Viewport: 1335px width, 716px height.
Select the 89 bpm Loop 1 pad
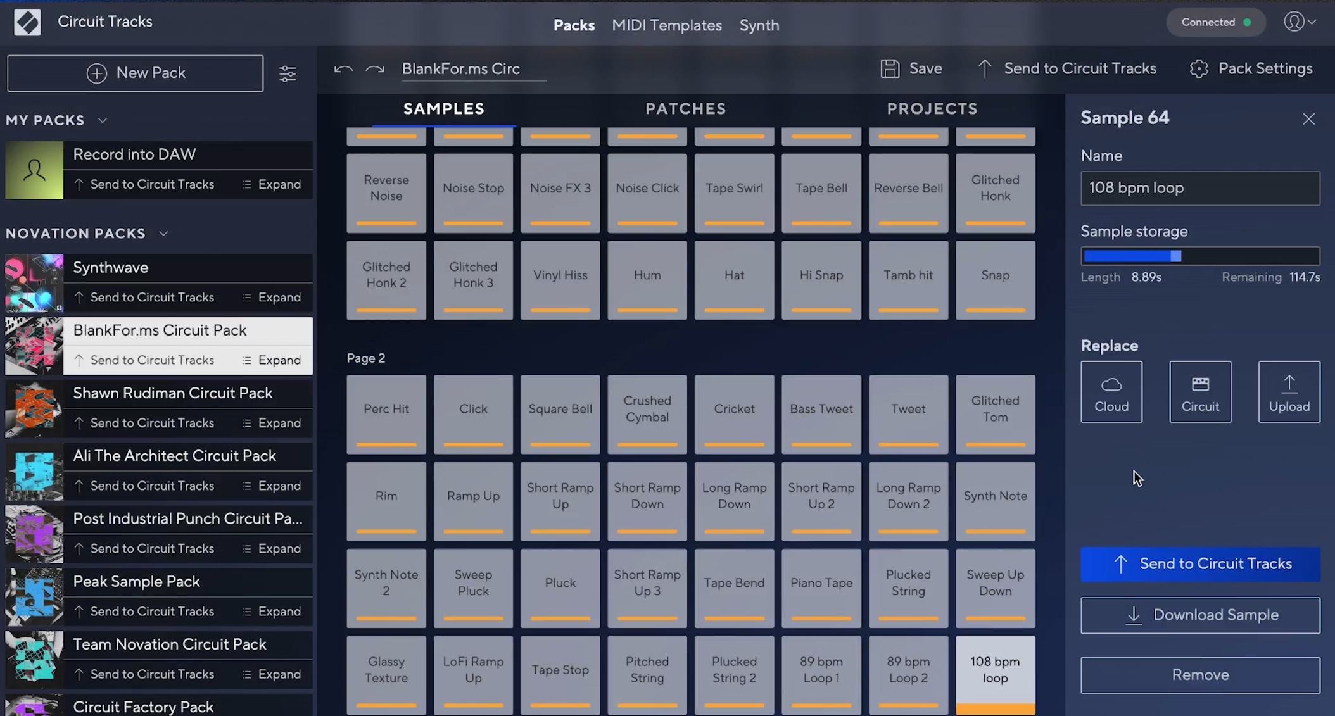tap(821, 675)
